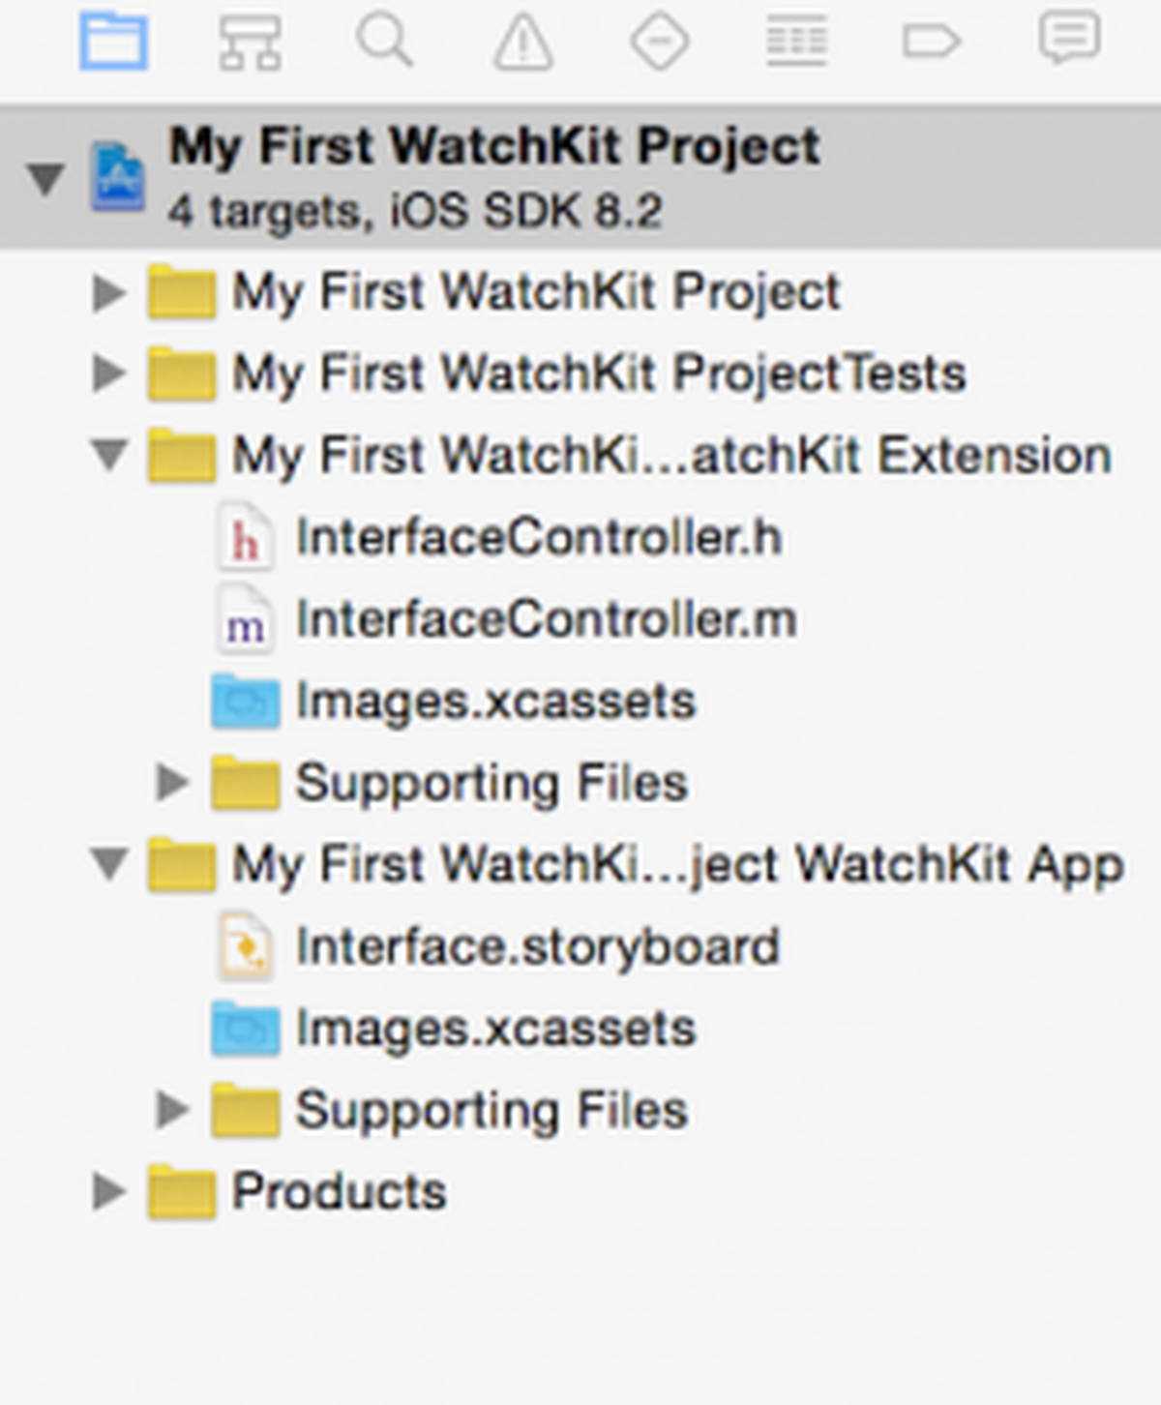Open the Project navigator folder icon
This screenshot has width=1161, height=1405.
pos(113,41)
